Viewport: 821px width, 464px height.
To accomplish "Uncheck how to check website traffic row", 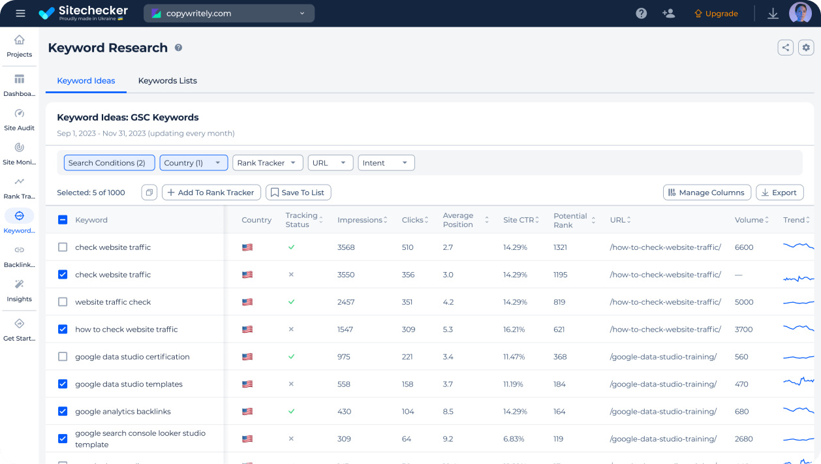I will (x=63, y=330).
